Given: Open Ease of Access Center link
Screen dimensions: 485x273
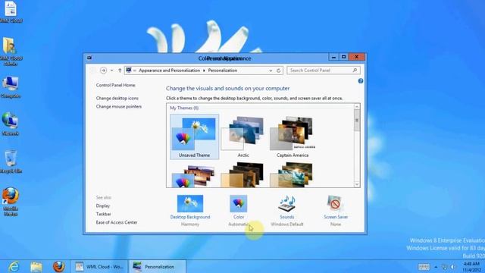Looking at the screenshot, I should point(116,222).
